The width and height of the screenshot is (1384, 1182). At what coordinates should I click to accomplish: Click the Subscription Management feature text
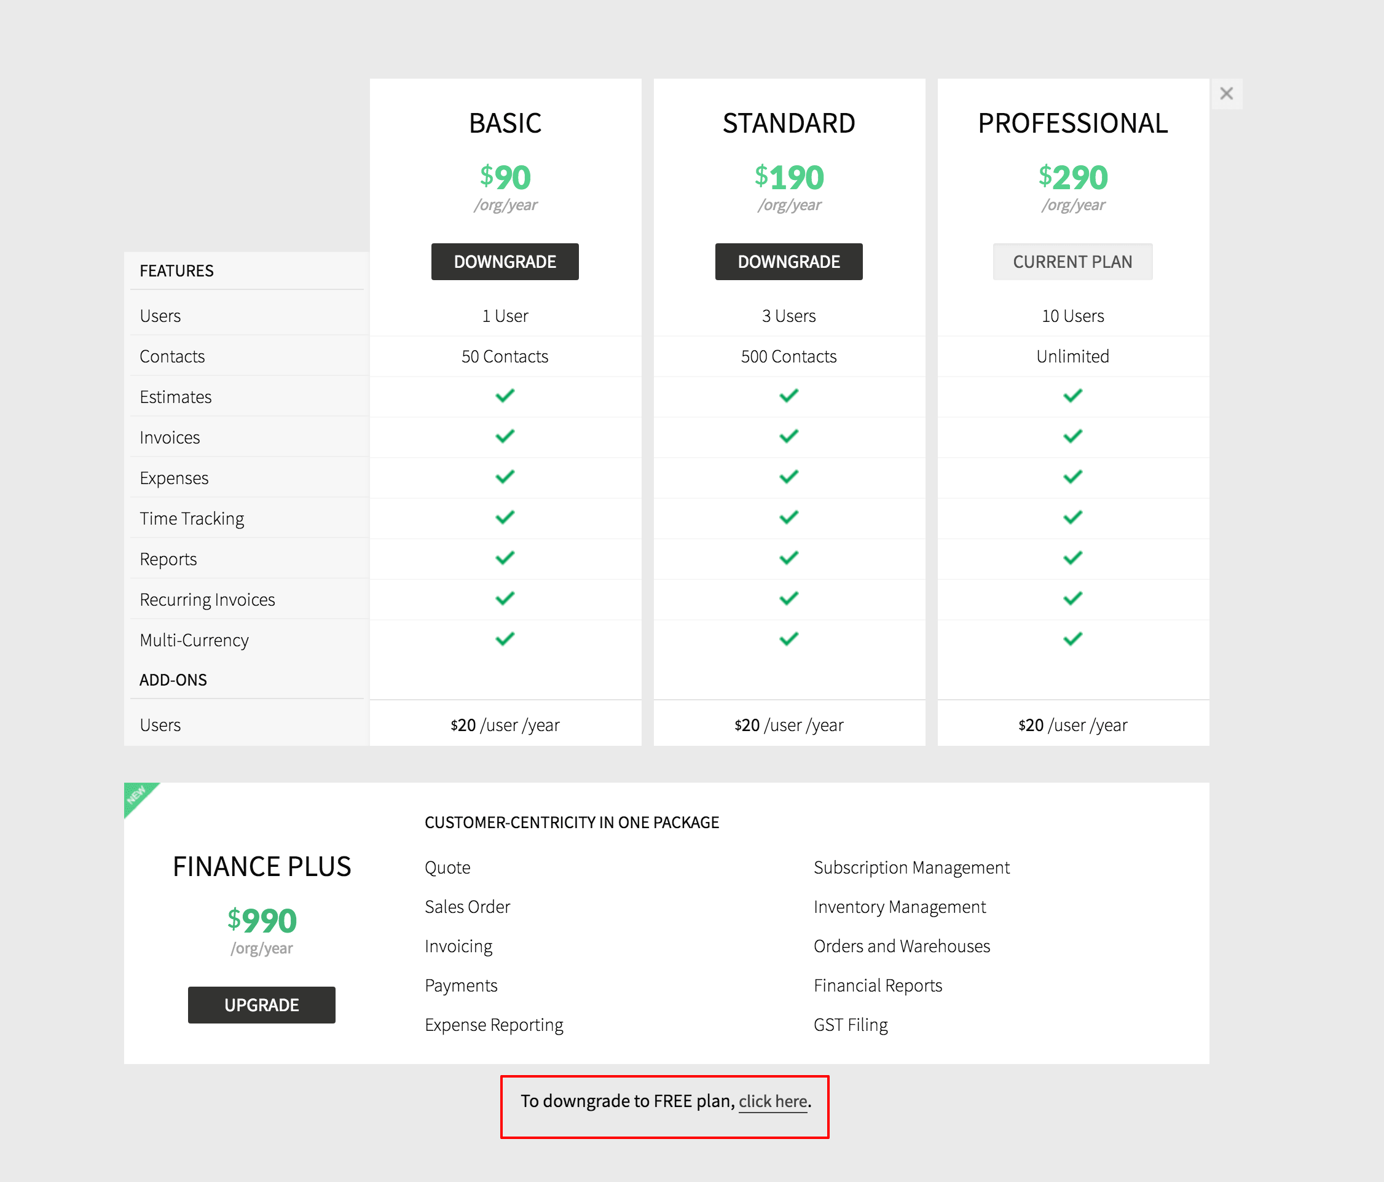point(911,867)
